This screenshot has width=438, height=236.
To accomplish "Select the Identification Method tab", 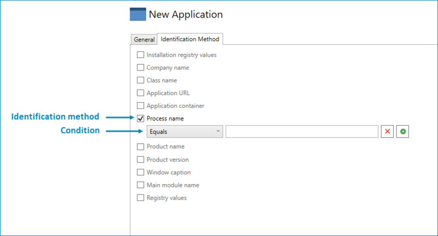I will click(x=190, y=39).
